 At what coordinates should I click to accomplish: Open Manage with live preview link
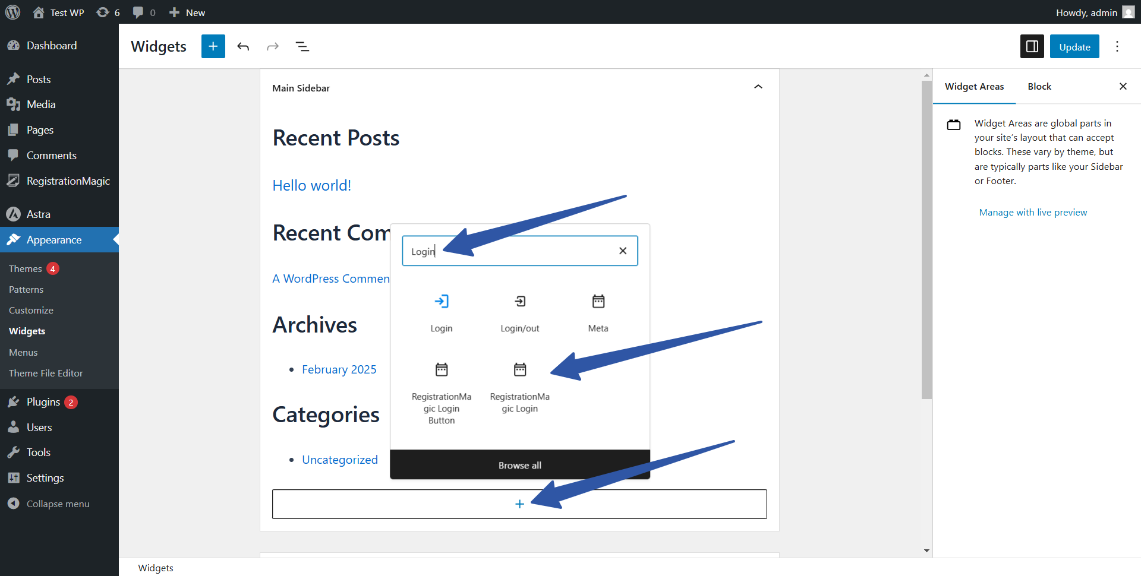point(1033,213)
